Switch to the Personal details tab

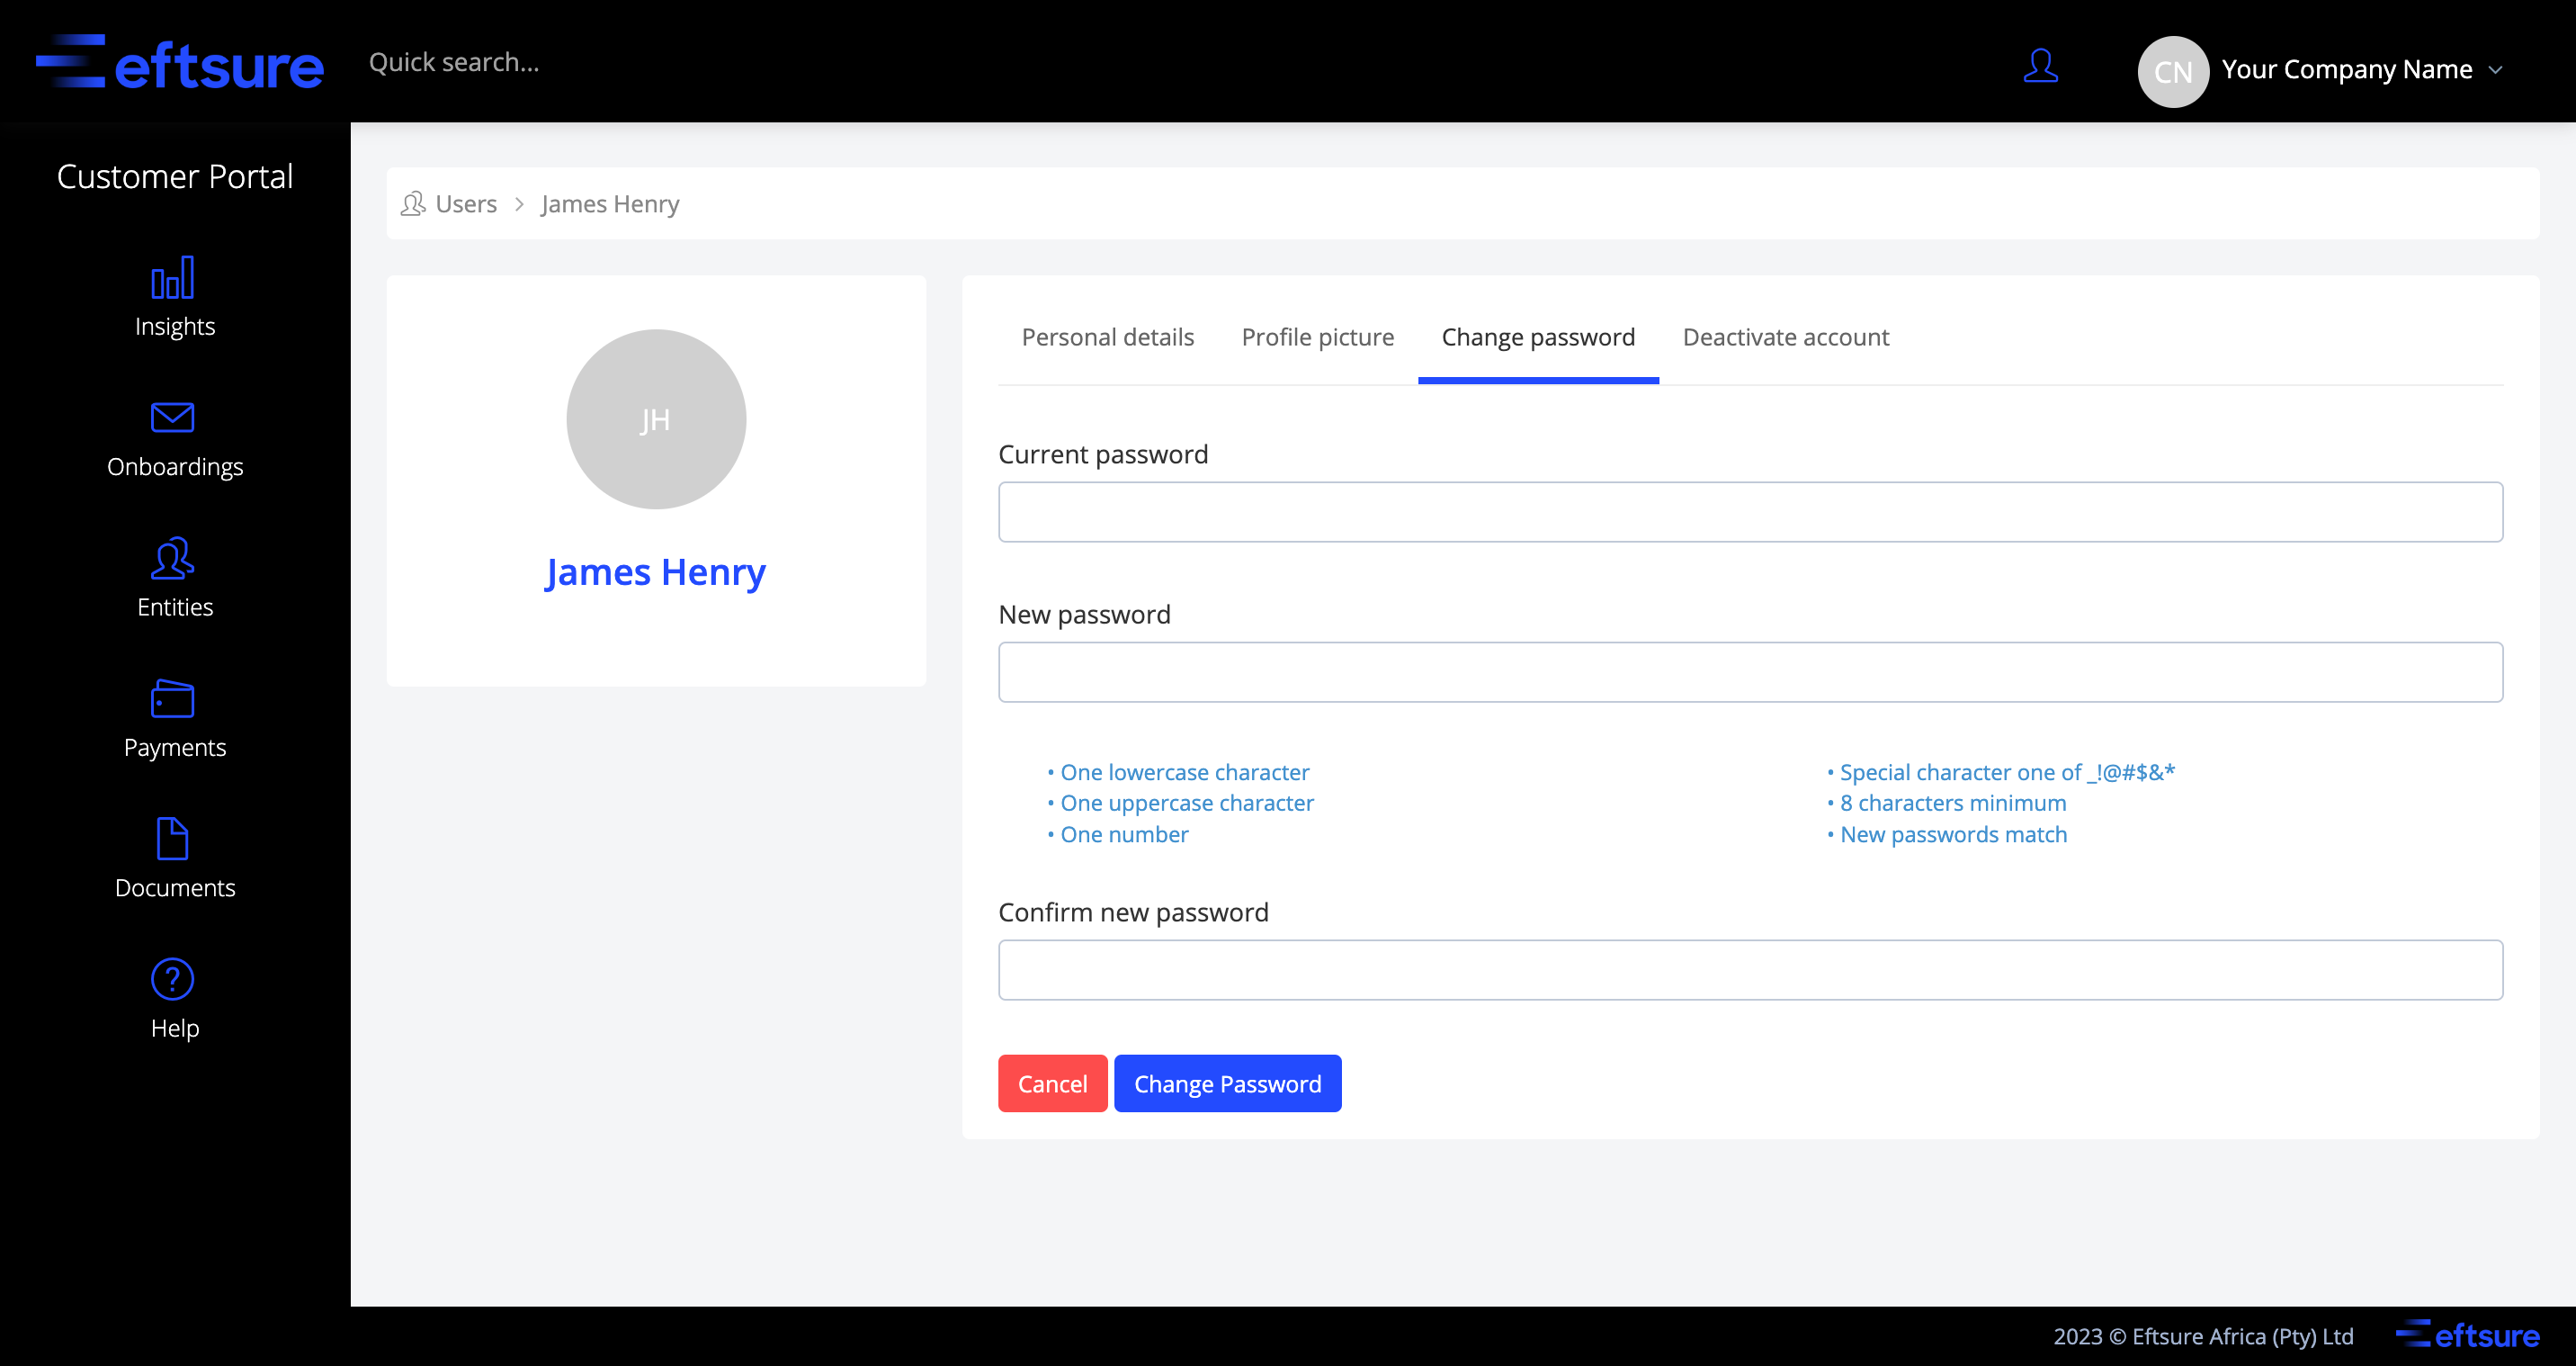pyautogui.click(x=1108, y=337)
